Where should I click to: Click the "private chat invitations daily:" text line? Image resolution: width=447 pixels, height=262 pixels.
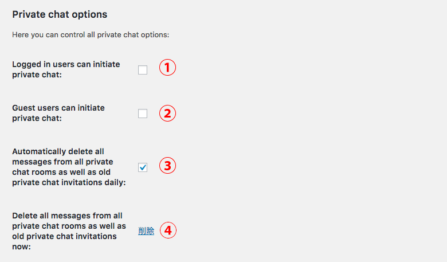coord(69,182)
